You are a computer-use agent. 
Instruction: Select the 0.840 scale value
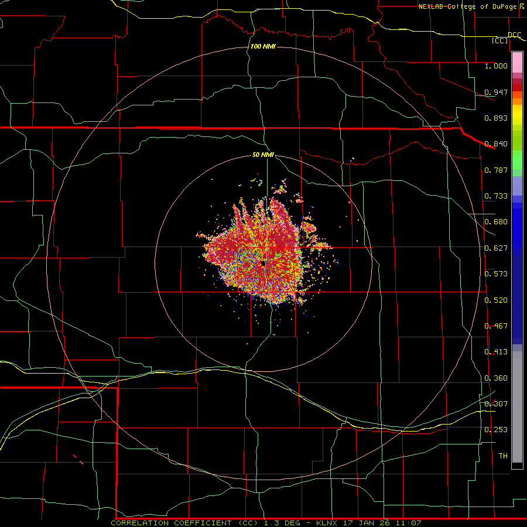click(496, 144)
